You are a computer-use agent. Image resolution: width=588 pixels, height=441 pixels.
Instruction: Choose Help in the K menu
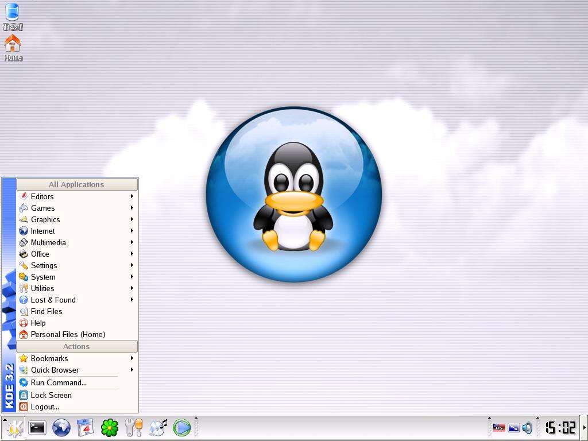78,323
